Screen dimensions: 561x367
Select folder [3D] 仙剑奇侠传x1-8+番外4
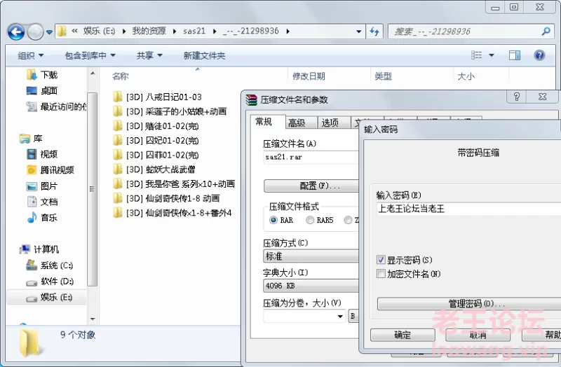(173, 213)
